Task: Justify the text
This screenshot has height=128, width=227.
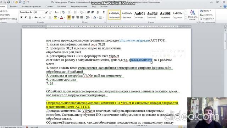Action: tap(82, 17)
